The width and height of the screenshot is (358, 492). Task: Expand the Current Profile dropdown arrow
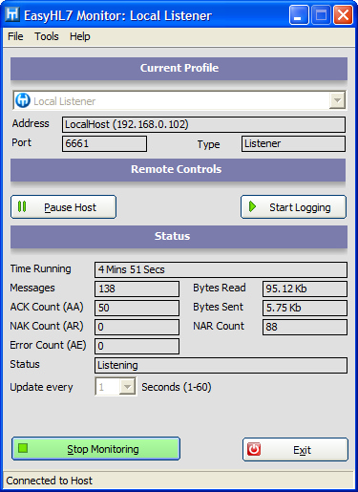tap(337, 100)
